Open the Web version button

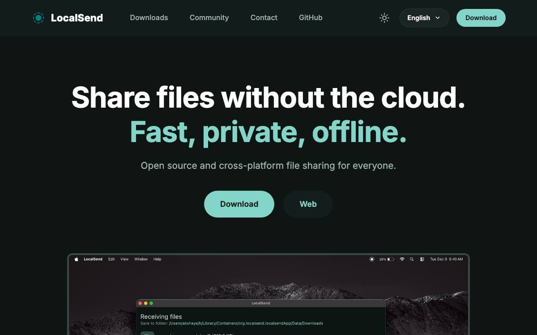(308, 204)
